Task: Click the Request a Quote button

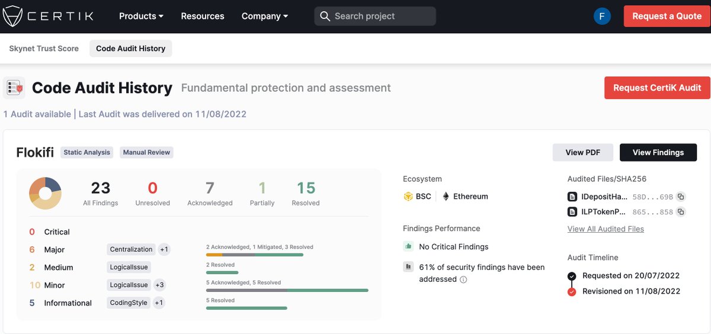Action: pyautogui.click(x=667, y=16)
